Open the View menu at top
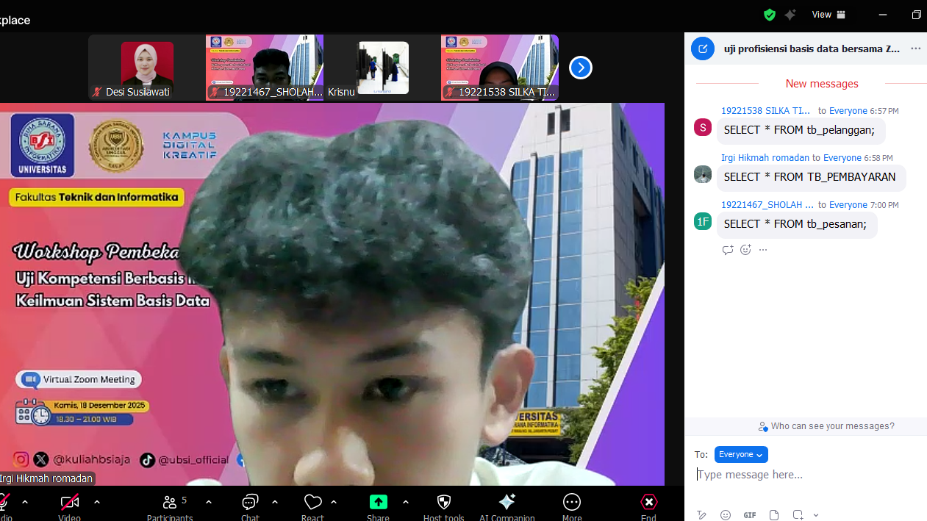 pyautogui.click(x=828, y=15)
